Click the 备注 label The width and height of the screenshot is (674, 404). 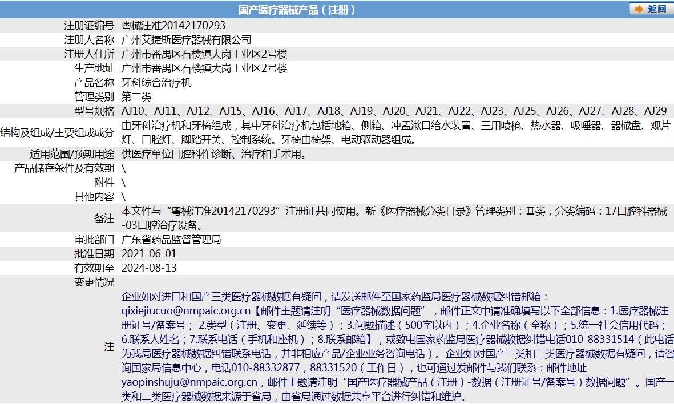pyautogui.click(x=104, y=219)
